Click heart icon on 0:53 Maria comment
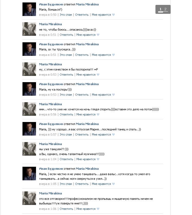The image size is (192, 215). (98, 75)
